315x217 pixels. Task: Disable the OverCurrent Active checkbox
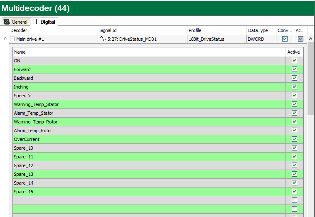pos(294,139)
